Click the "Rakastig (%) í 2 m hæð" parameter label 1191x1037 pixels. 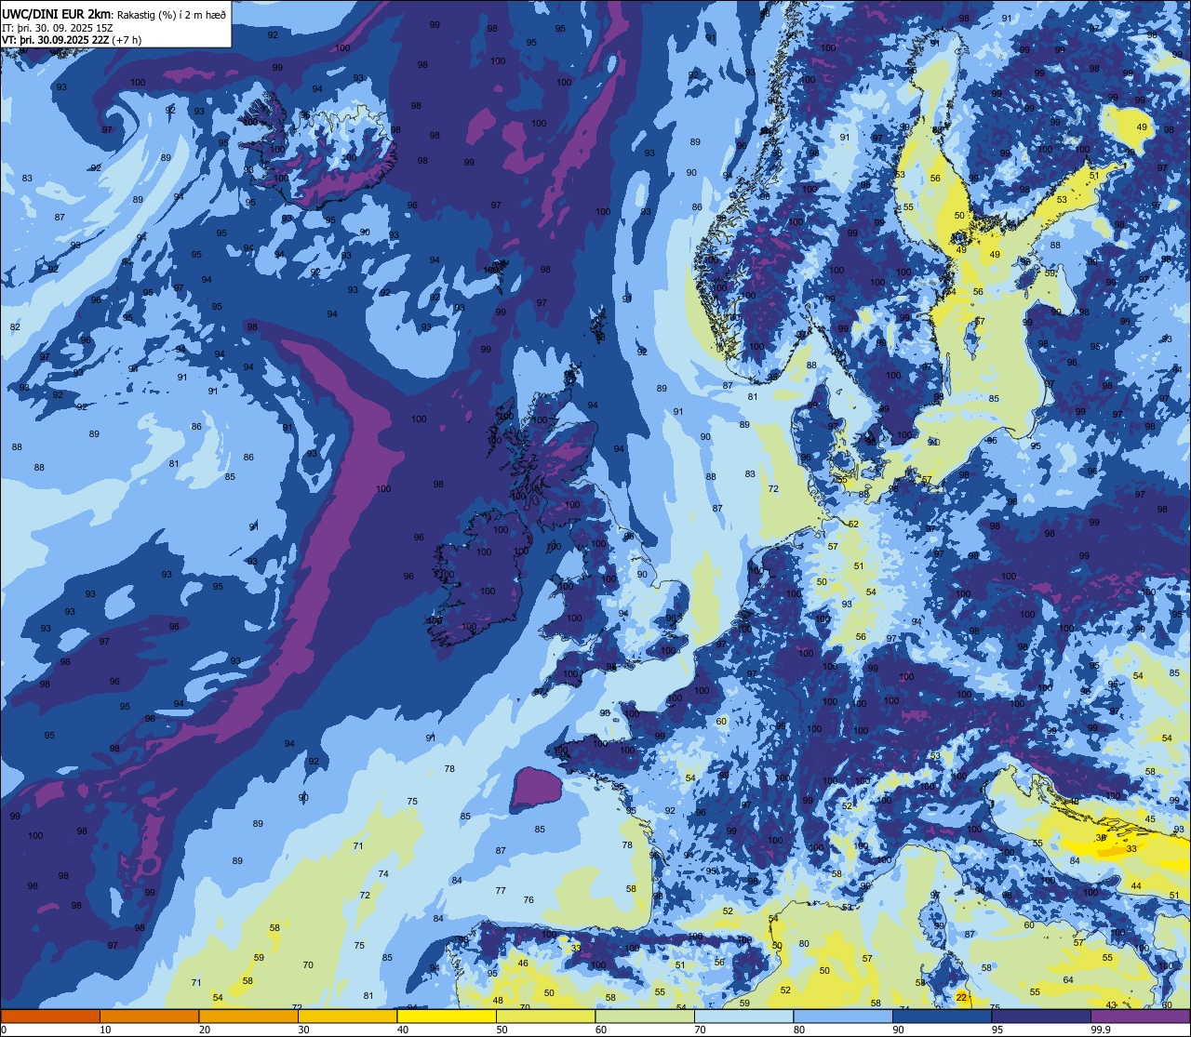tap(172, 15)
